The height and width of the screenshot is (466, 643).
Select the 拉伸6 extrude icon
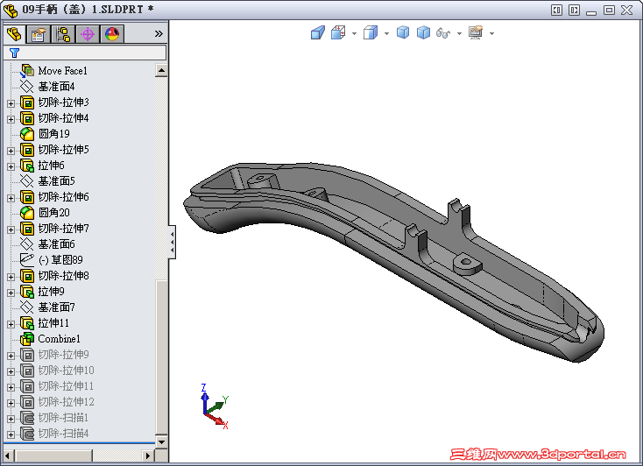[x=27, y=166]
